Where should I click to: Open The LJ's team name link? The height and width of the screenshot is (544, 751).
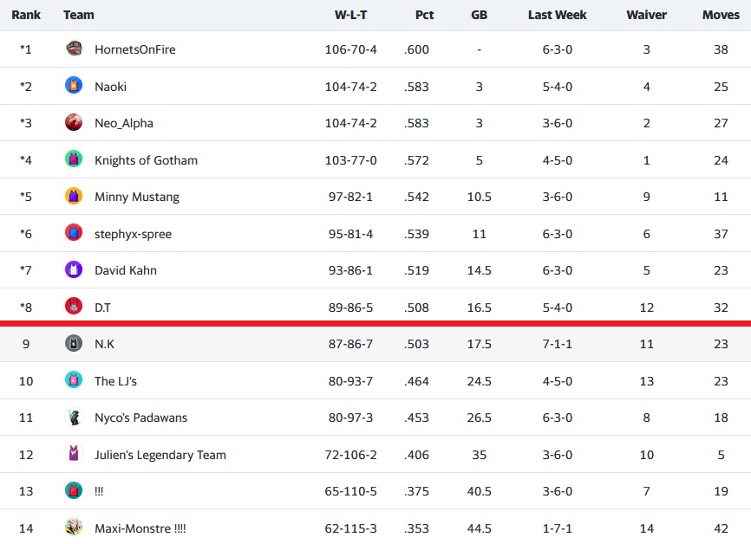116,380
